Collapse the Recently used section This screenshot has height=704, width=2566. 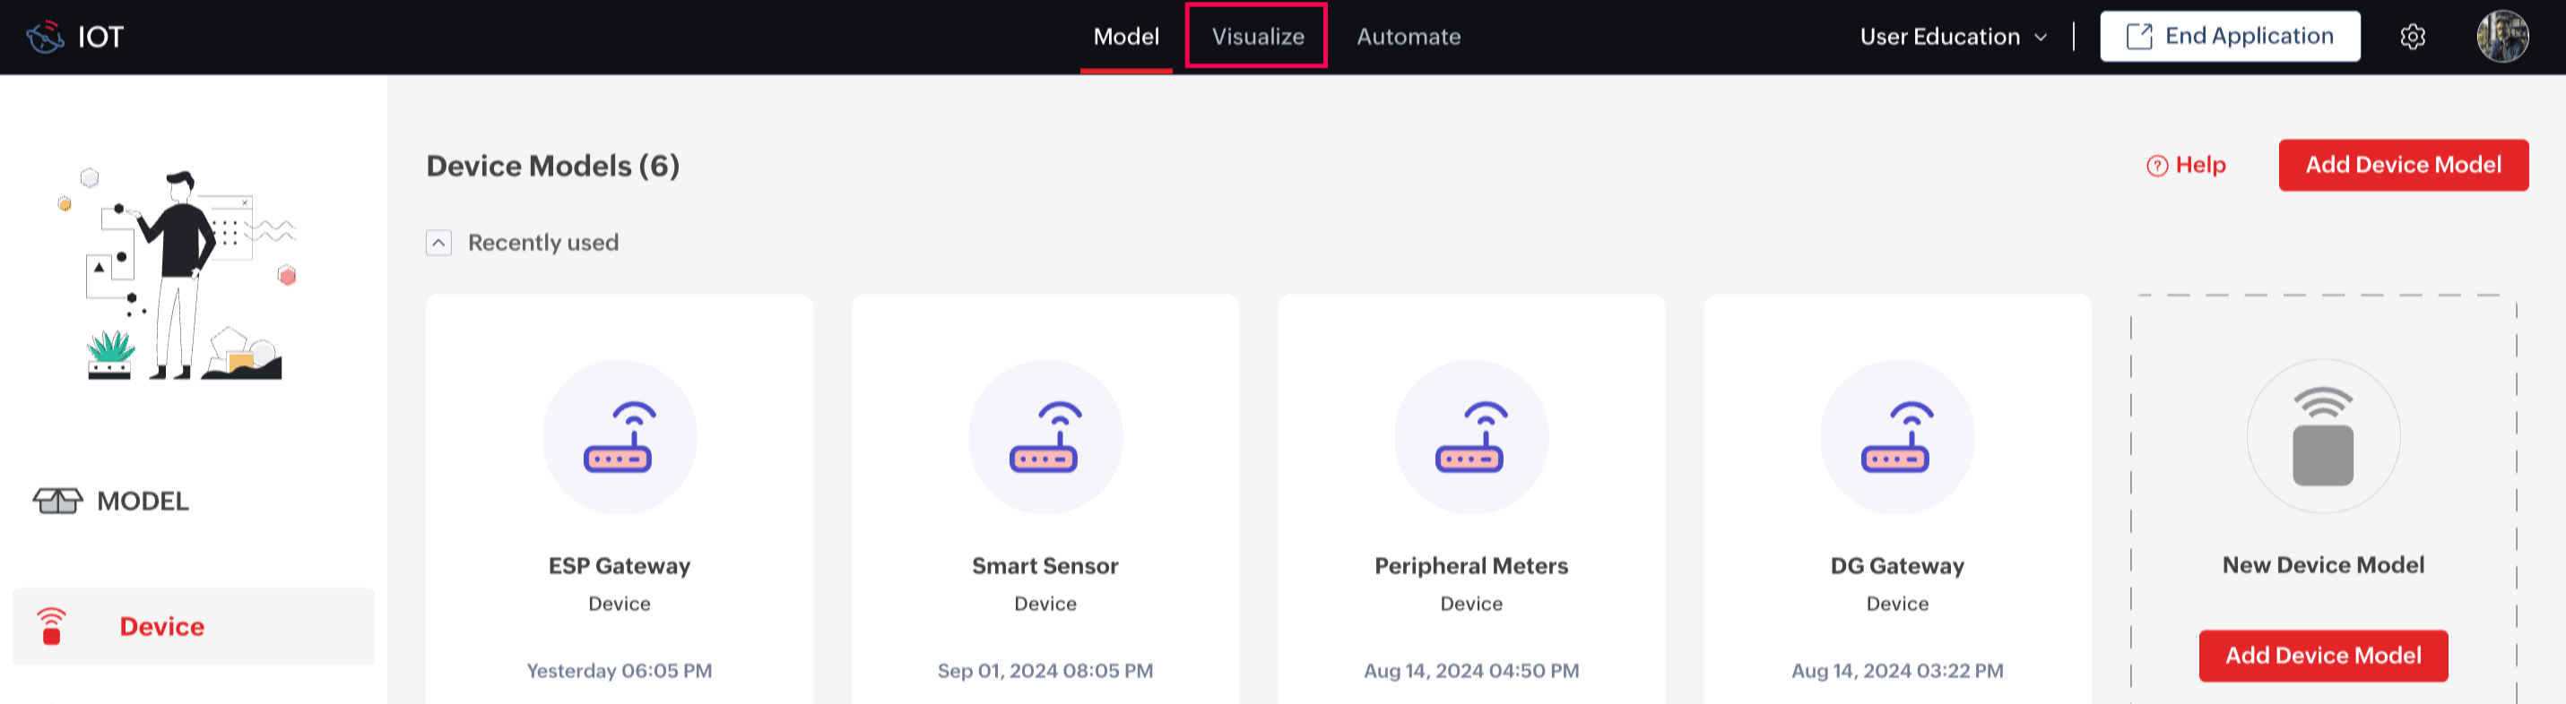[439, 243]
